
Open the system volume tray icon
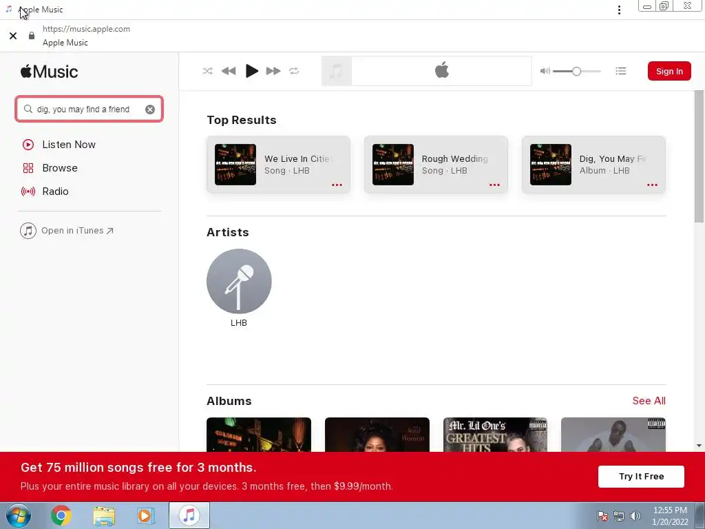pyautogui.click(x=635, y=516)
